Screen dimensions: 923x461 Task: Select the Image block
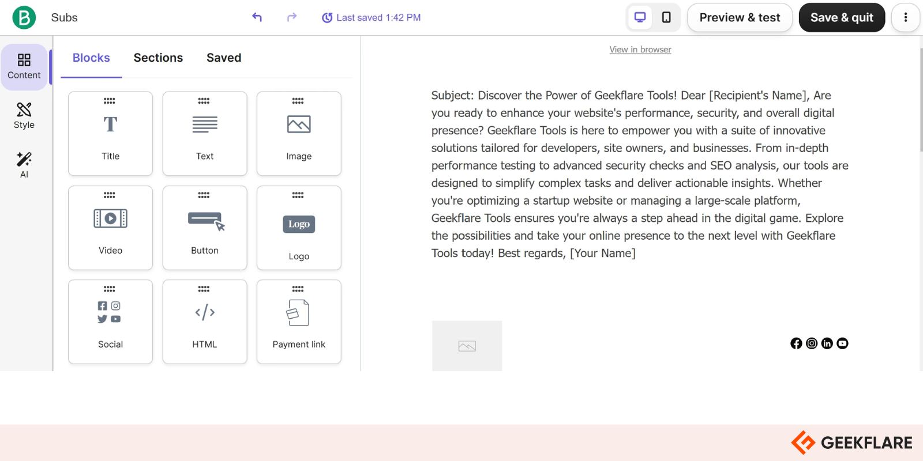pos(299,134)
